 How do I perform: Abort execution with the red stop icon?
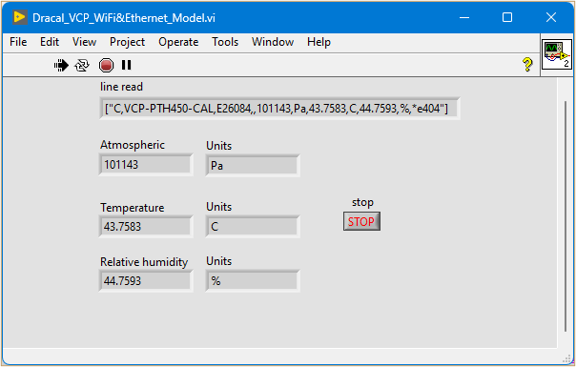pyautogui.click(x=106, y=66)
